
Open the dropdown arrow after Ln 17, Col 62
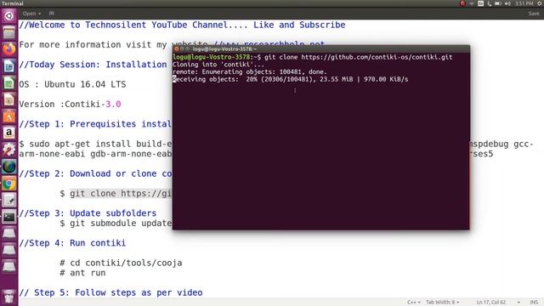(518, 303)
